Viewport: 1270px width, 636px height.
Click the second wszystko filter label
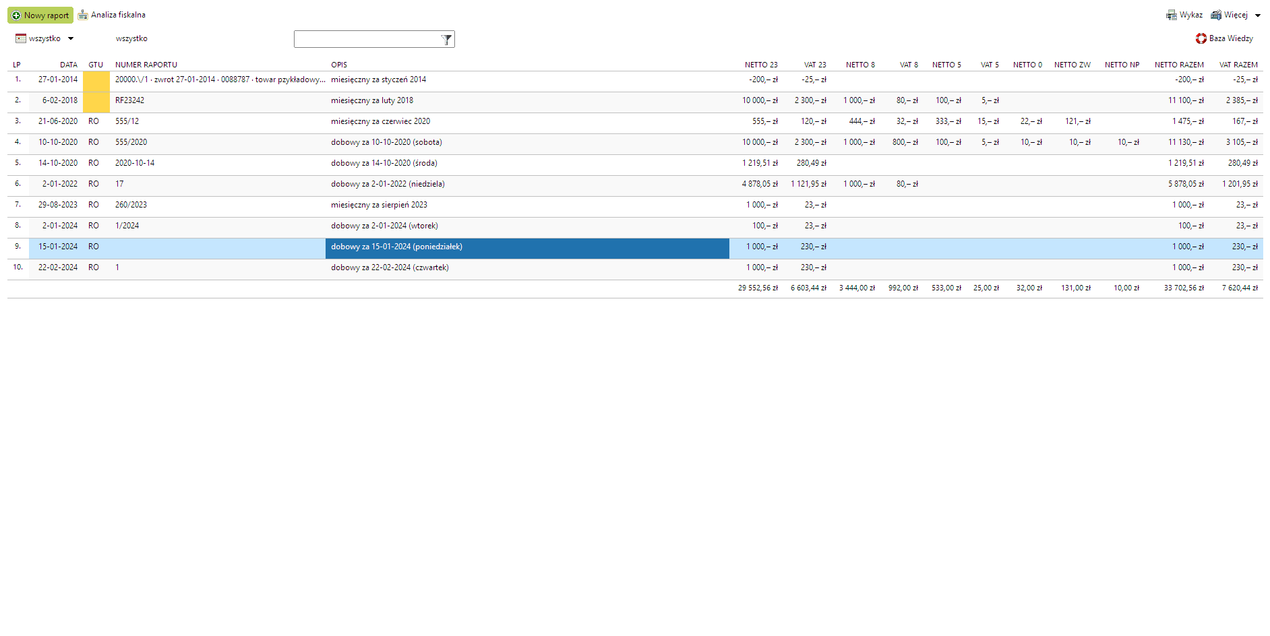point(131,38)
